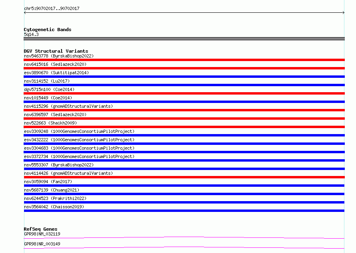The image size is (356, 253).
Task: Open variant nsv4115296 (gnomADStructuralVariants) label
Action: coord(68,106)
